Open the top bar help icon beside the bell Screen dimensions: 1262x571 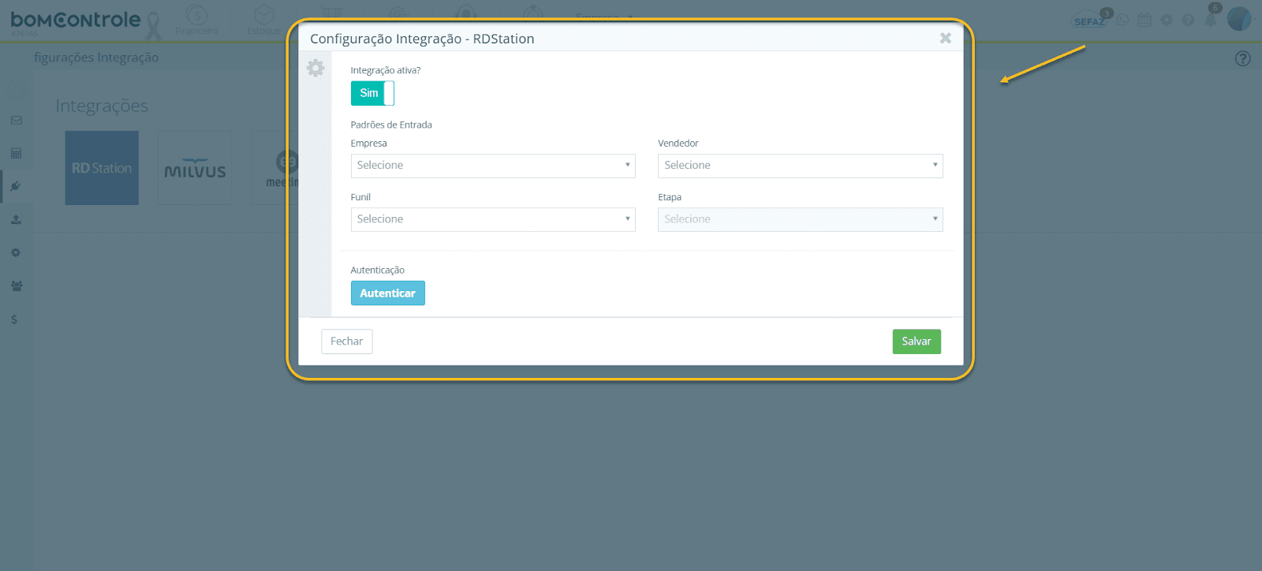click(x=1188, y=20)
